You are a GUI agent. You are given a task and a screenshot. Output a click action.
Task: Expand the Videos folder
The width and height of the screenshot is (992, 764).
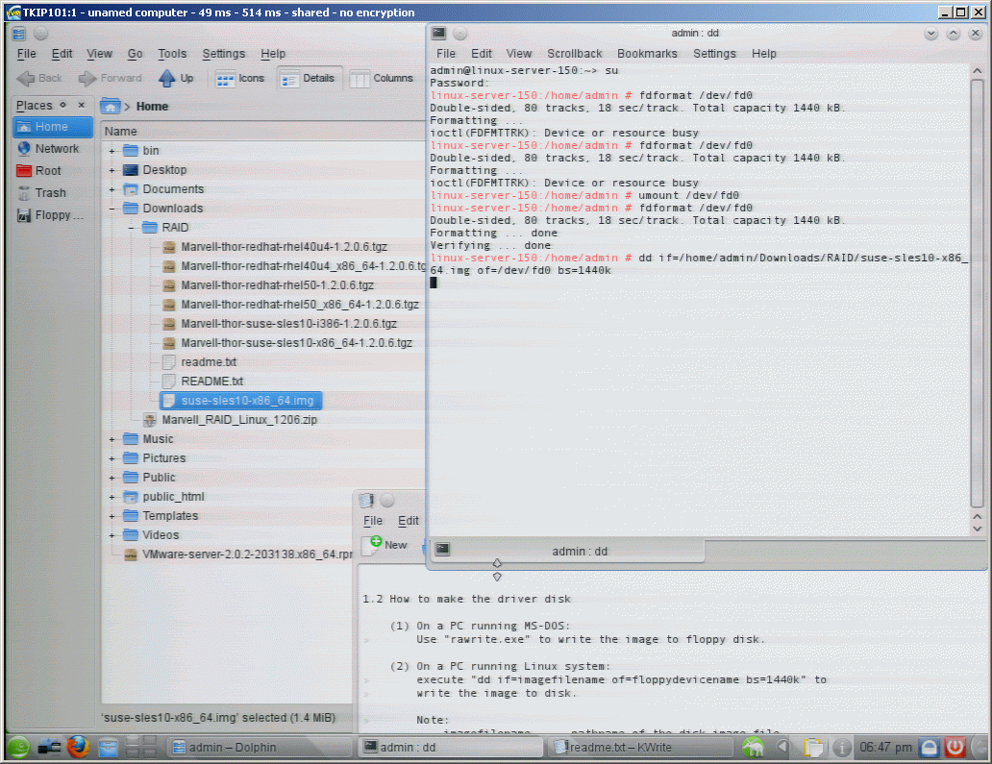(x=112, y=535)
